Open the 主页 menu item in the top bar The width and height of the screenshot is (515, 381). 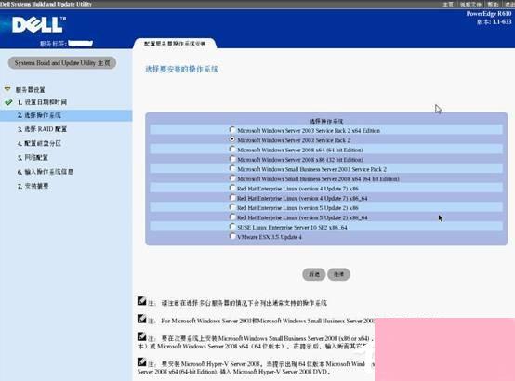click(448, 4)
